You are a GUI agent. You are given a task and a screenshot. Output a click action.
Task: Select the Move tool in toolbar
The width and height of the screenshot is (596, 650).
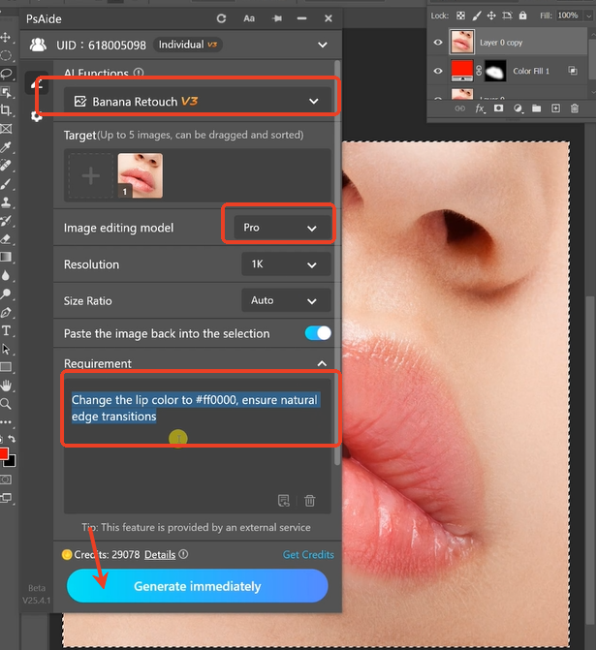click(7, 37)
